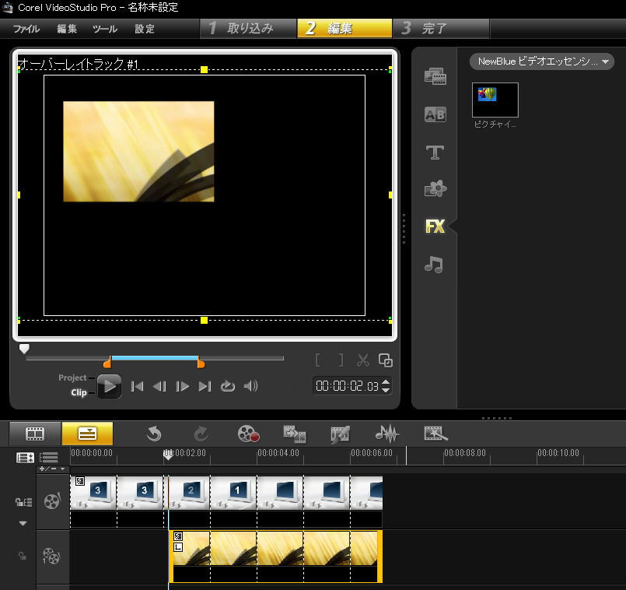Screen dimensions: 626x590
Task: Click the overlay image in preview window
Action: click(138, 152)
